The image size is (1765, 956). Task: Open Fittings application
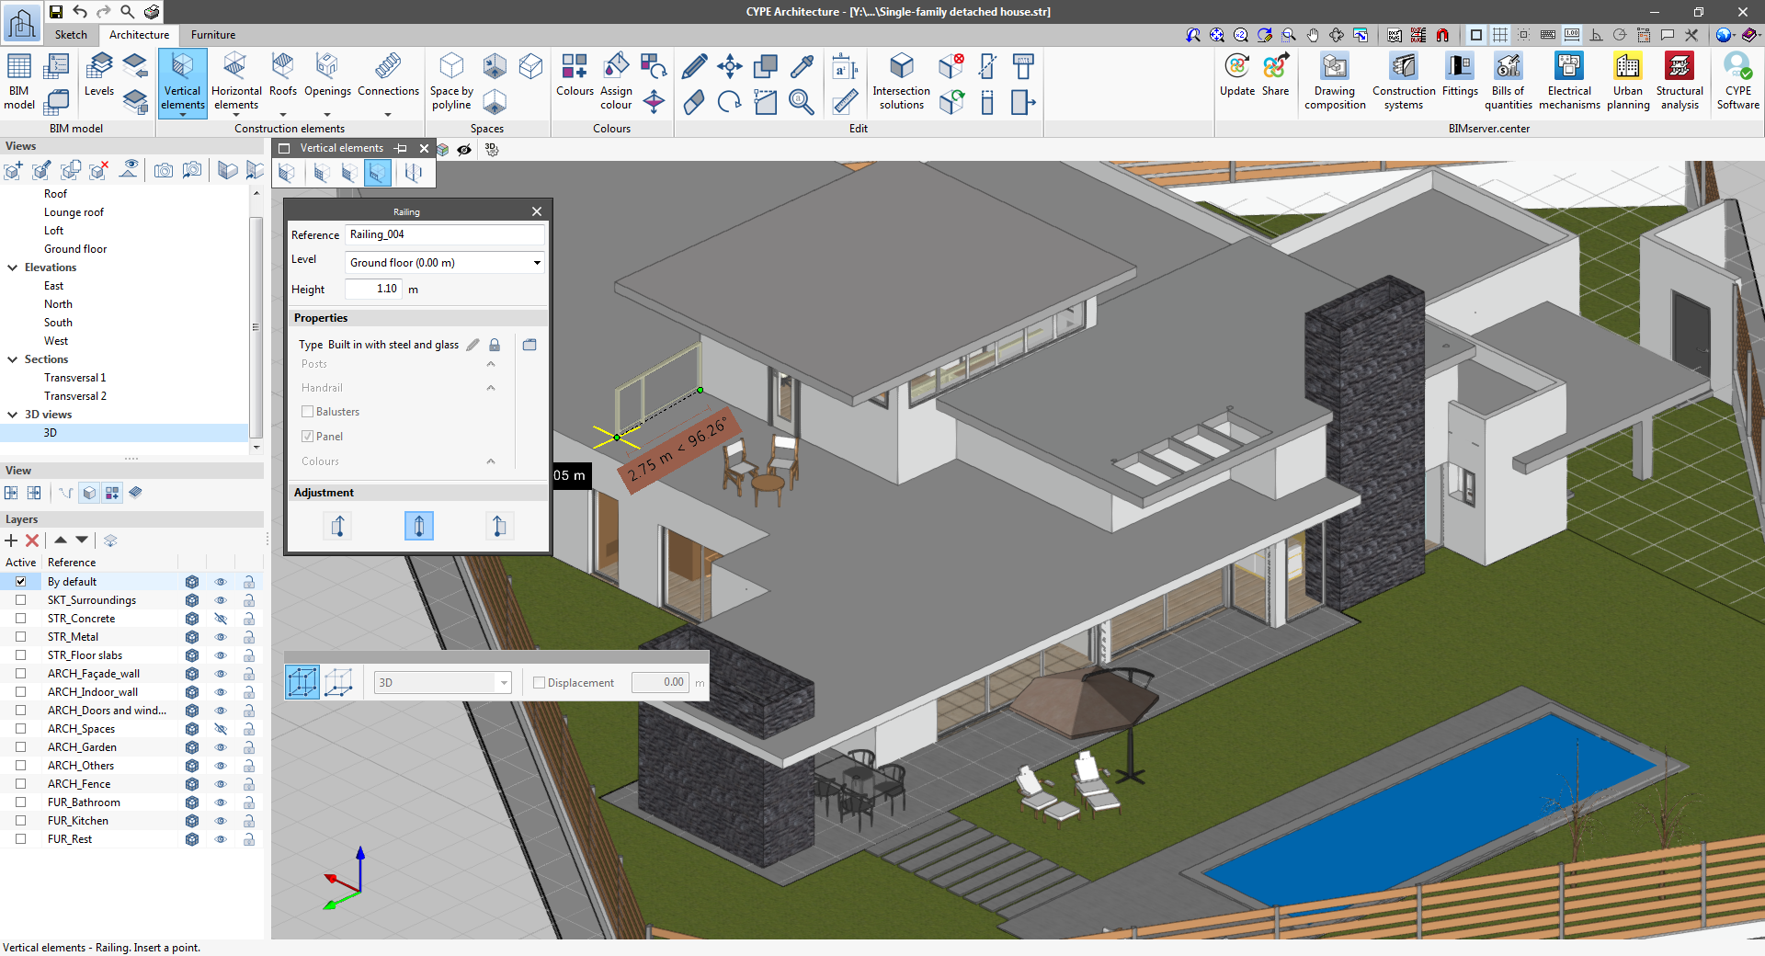(x=1460, y=74)
